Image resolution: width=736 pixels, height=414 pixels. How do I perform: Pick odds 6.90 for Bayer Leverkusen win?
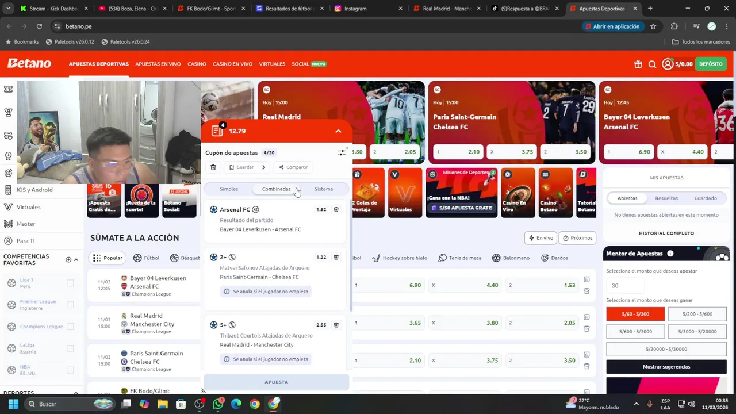[x=389, y=285]
